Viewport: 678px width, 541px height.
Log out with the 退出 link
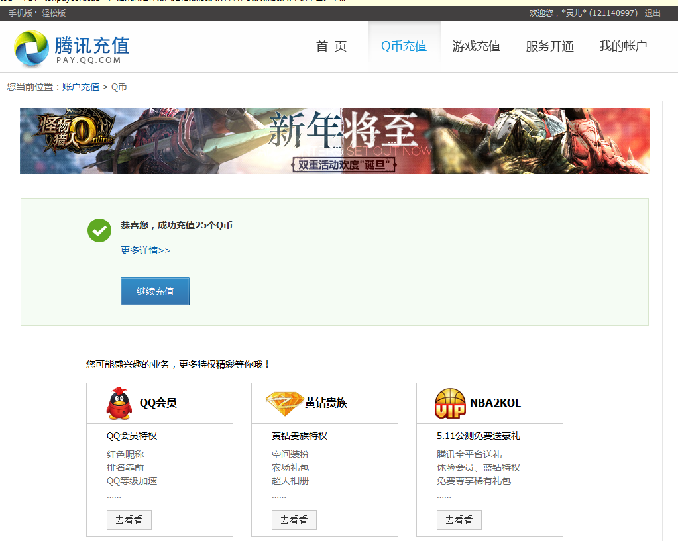tap(653, 13)
